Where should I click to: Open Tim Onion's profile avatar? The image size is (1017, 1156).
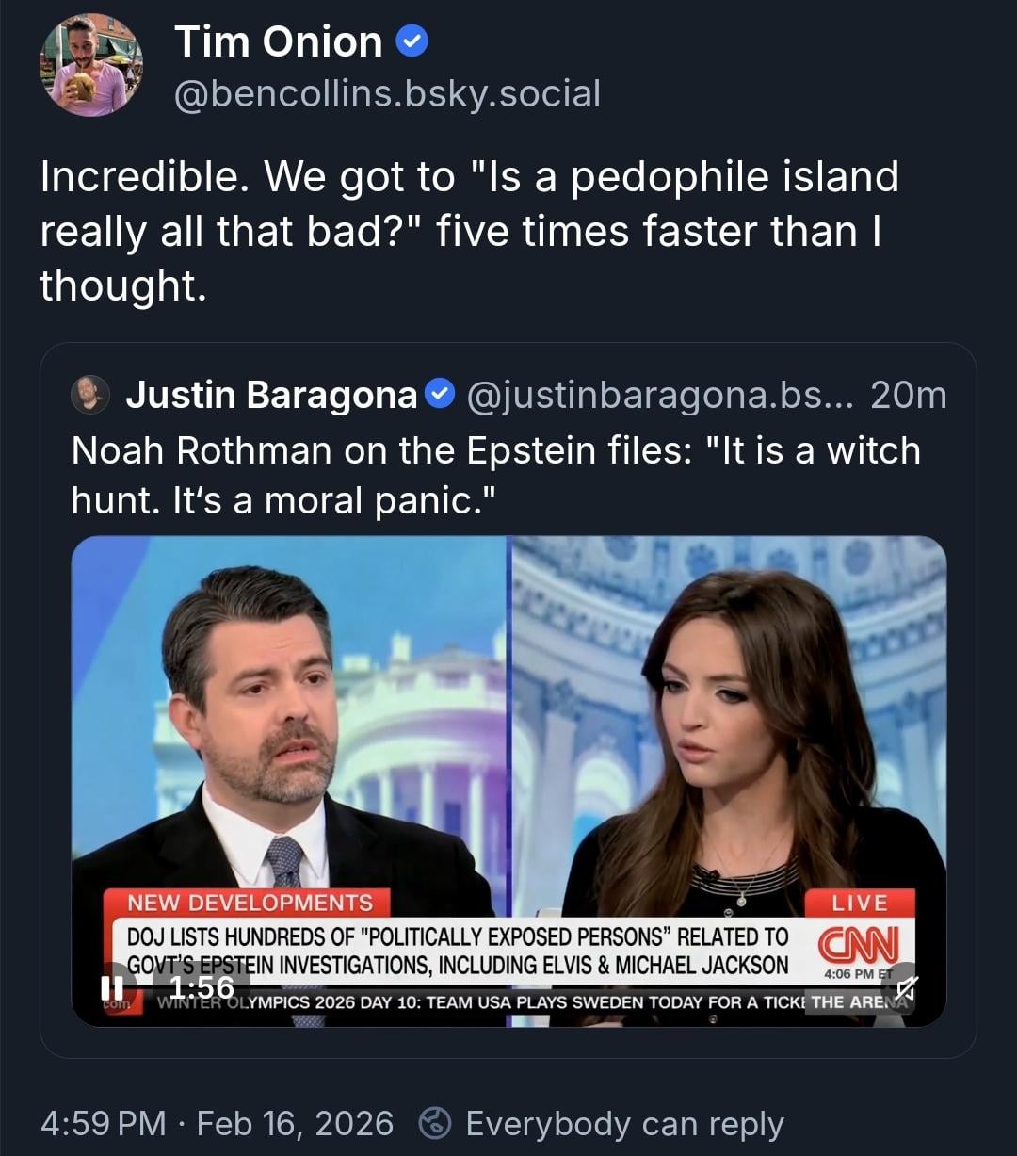coord(91,65)
